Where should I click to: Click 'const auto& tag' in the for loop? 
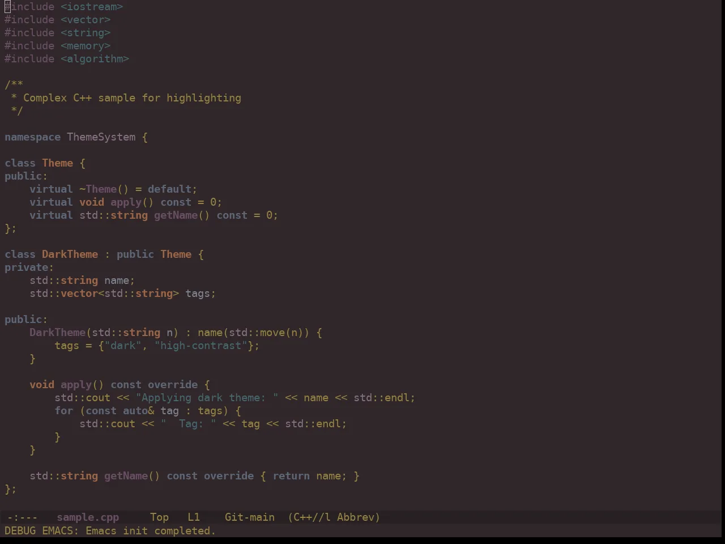(x=132, y=411)
